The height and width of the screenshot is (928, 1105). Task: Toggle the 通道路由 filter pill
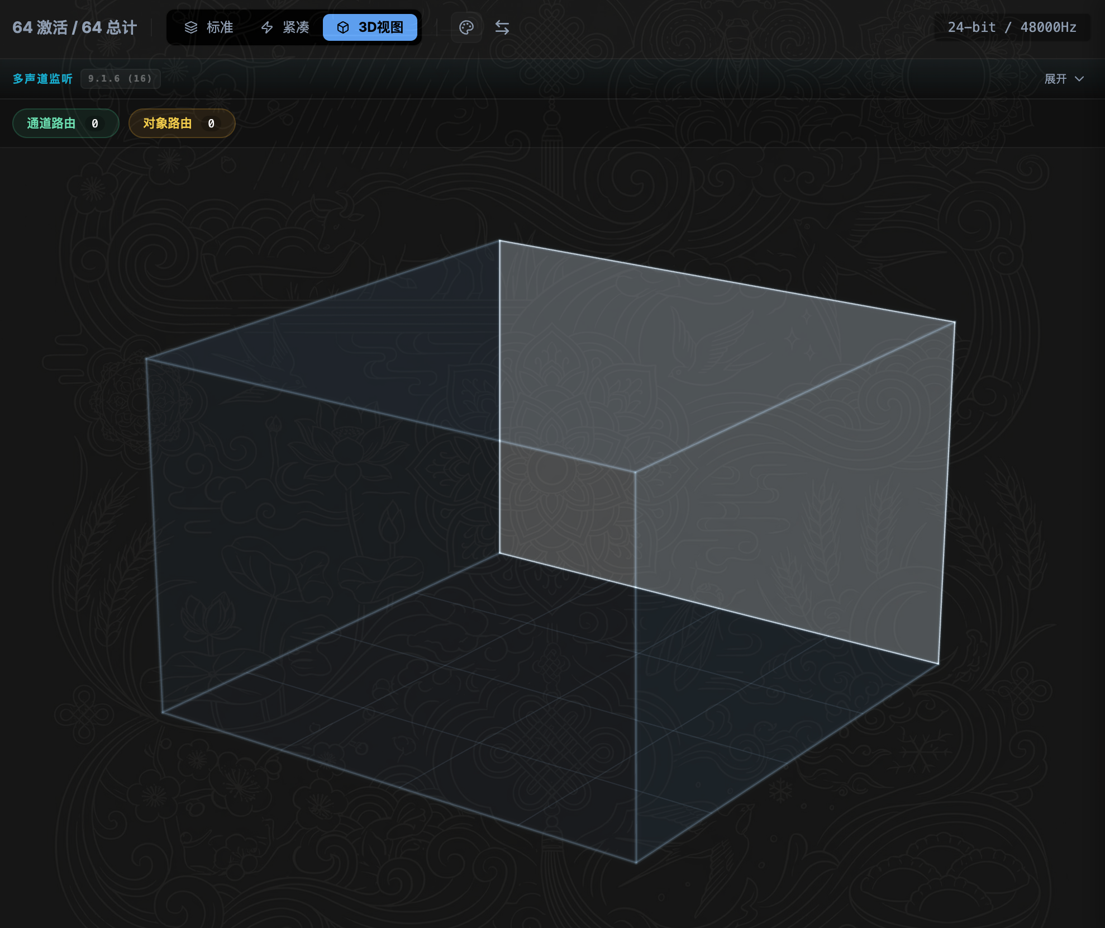click(66, 123)
